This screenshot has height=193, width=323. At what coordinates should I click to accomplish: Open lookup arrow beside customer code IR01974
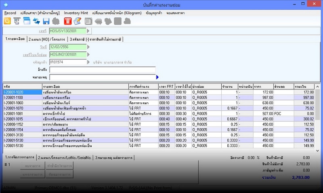click(x=89, y=62)
